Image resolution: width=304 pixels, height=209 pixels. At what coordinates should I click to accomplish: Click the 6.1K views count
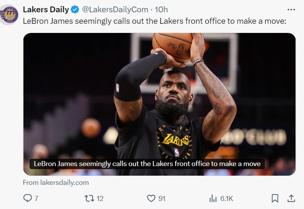[x=226, y=198]
